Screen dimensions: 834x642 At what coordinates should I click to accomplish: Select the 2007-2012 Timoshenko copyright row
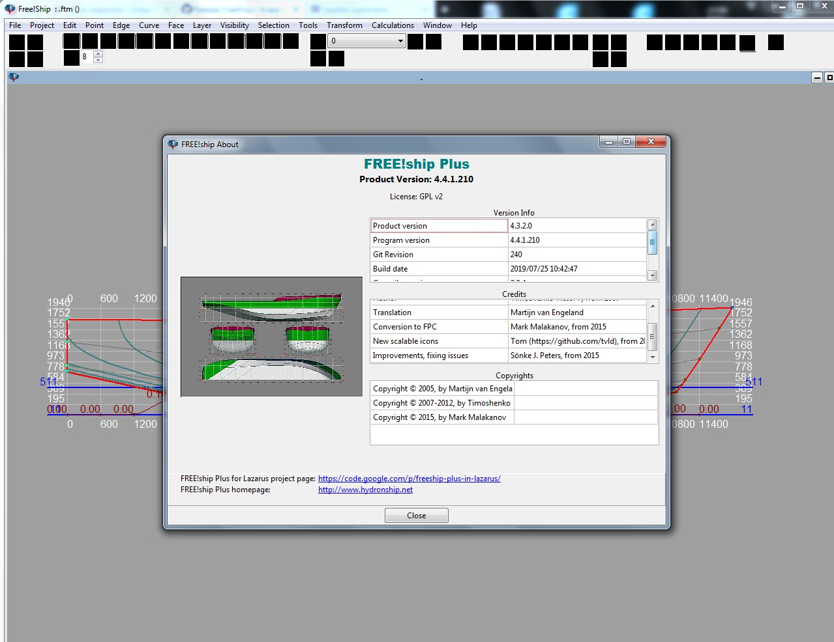click(514, 403)
